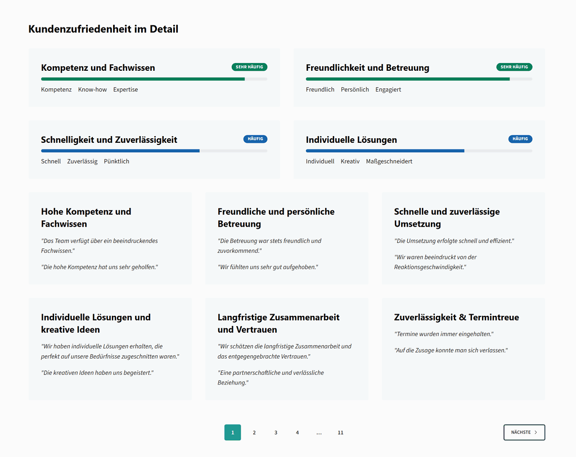Click quote 'Die Umsetzung erfolgte schnell und effizient'
Screen dimensions: 576x457
[x=454, y=241]
